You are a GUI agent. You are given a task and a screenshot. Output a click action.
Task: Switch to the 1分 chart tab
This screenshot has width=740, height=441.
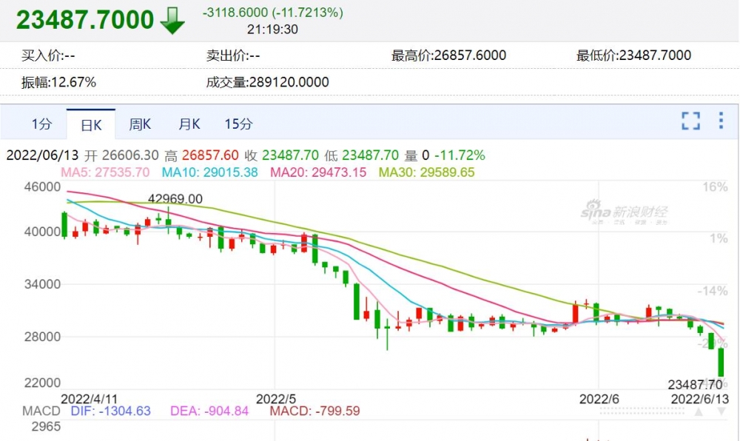(41, 124)
